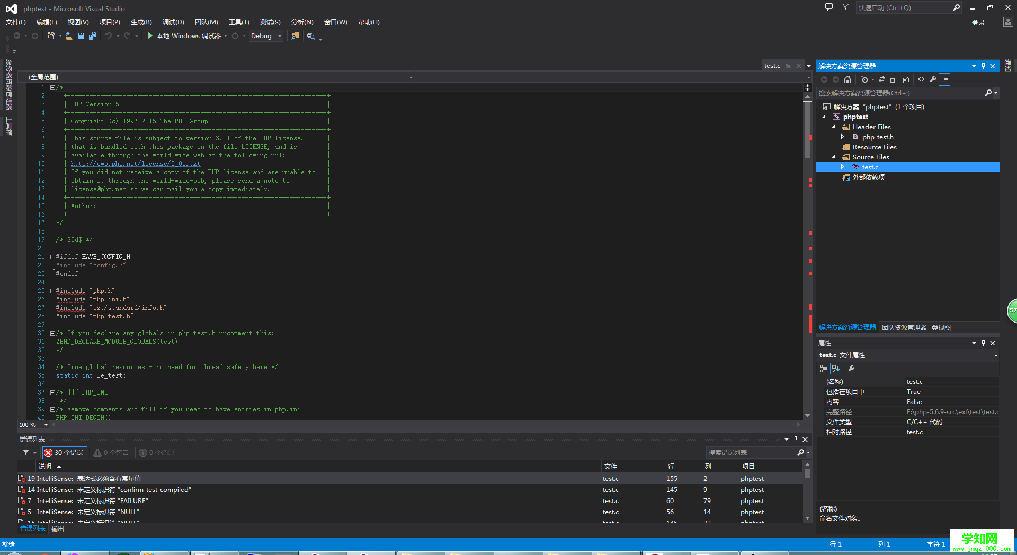
Task: Toggle Preview Selected Items button
Action: 944,79
